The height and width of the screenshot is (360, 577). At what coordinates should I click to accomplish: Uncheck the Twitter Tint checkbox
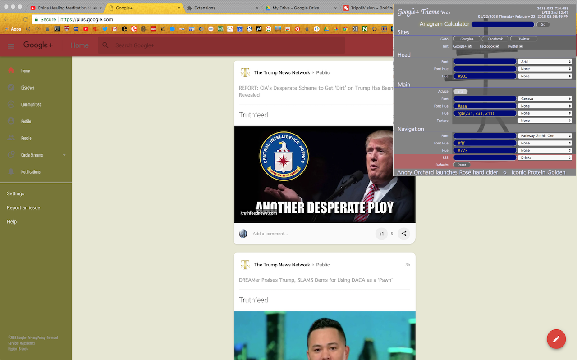click(521, 46)
